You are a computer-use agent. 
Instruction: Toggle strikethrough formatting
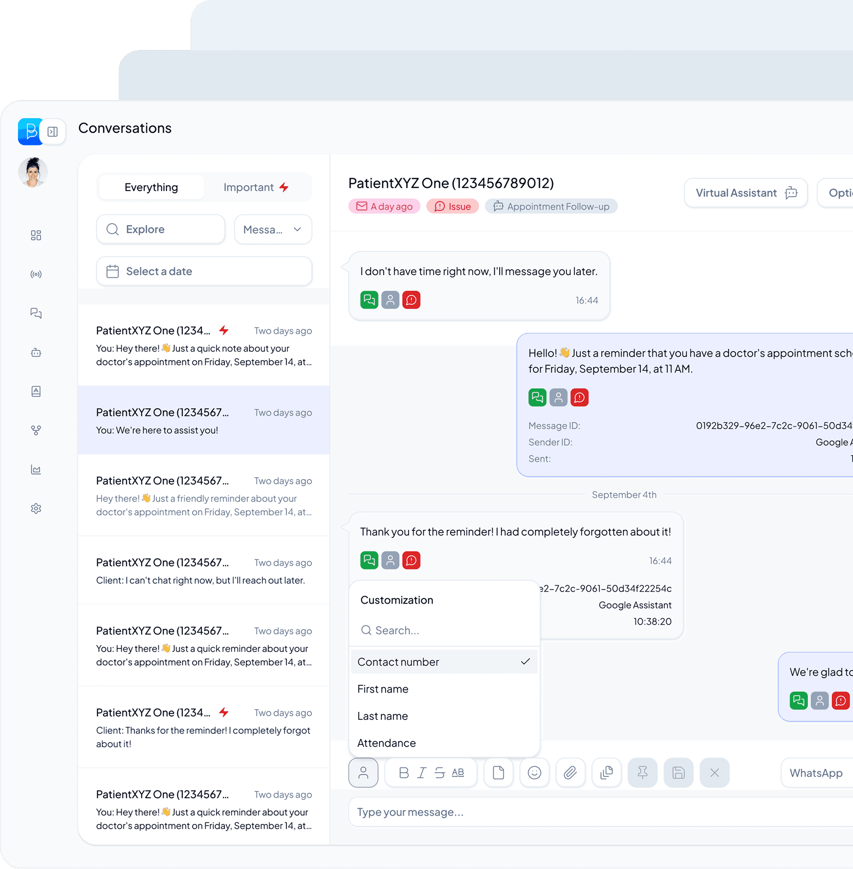(439, 773)
